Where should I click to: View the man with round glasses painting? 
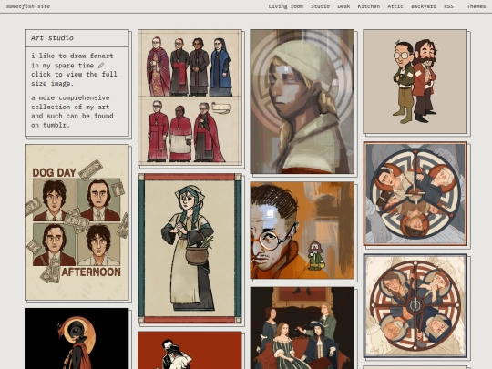click(302, 231)
